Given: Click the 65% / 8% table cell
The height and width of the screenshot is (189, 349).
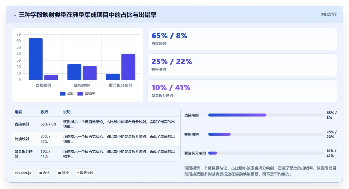Looking at the screenshot, I should [49, 124].
